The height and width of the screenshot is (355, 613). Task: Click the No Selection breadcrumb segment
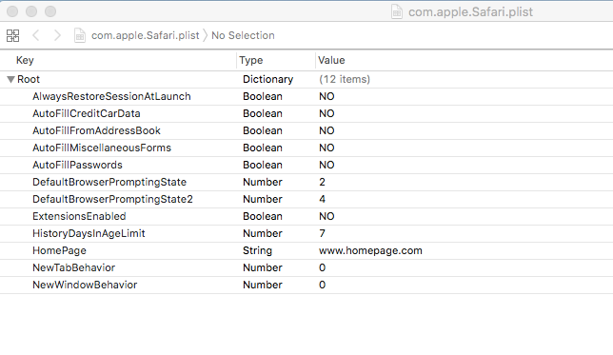click(243, 35)
